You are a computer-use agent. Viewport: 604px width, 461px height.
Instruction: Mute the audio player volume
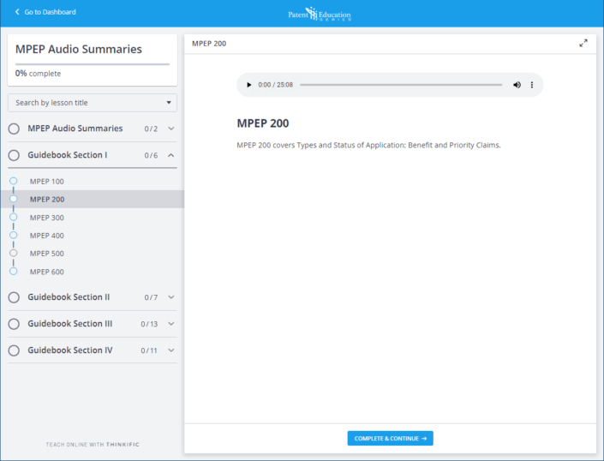click(517, 85)
